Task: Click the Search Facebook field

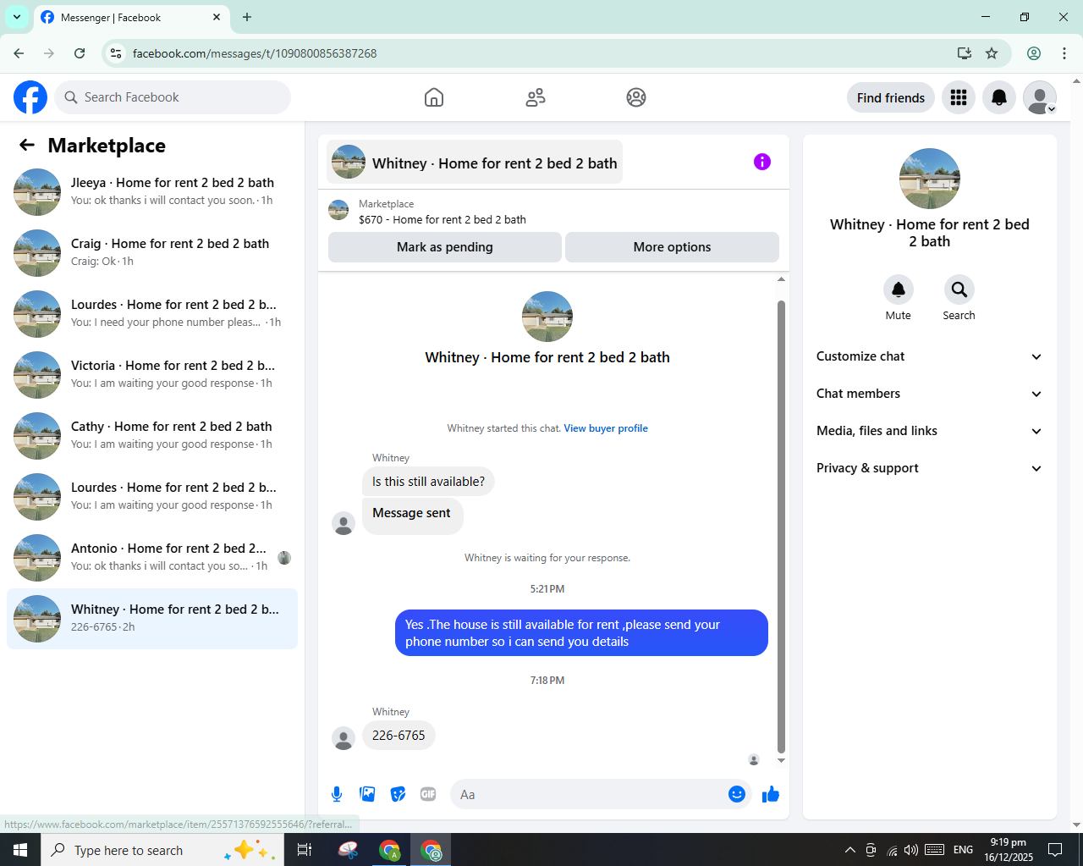Action: click(x=173, y=97)
